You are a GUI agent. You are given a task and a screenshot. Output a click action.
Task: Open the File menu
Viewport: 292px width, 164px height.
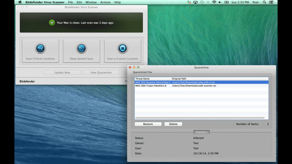pos(70,2)
